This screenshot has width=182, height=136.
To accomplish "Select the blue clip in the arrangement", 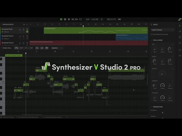I will pyautogui.click(x=132, y=37).
